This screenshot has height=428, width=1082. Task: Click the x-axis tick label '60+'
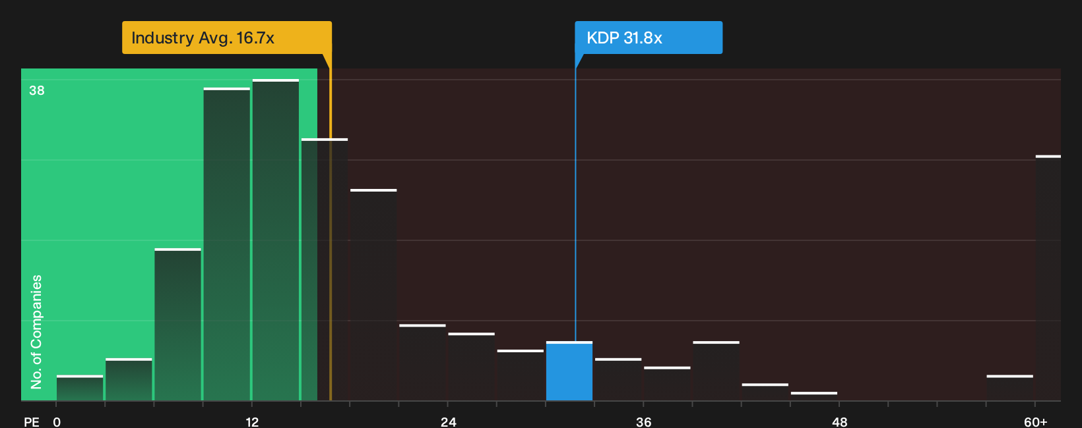coord(1036,422)
